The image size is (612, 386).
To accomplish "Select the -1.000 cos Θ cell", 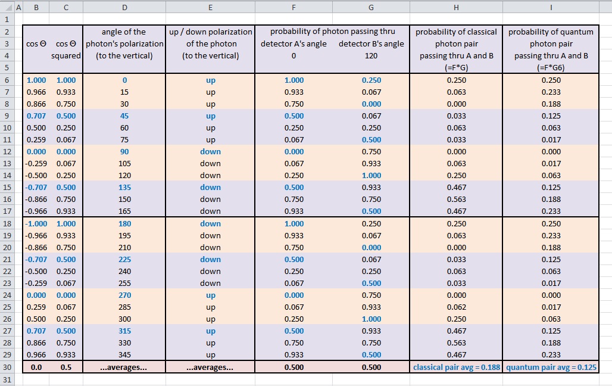I will [x=37, y=224].
